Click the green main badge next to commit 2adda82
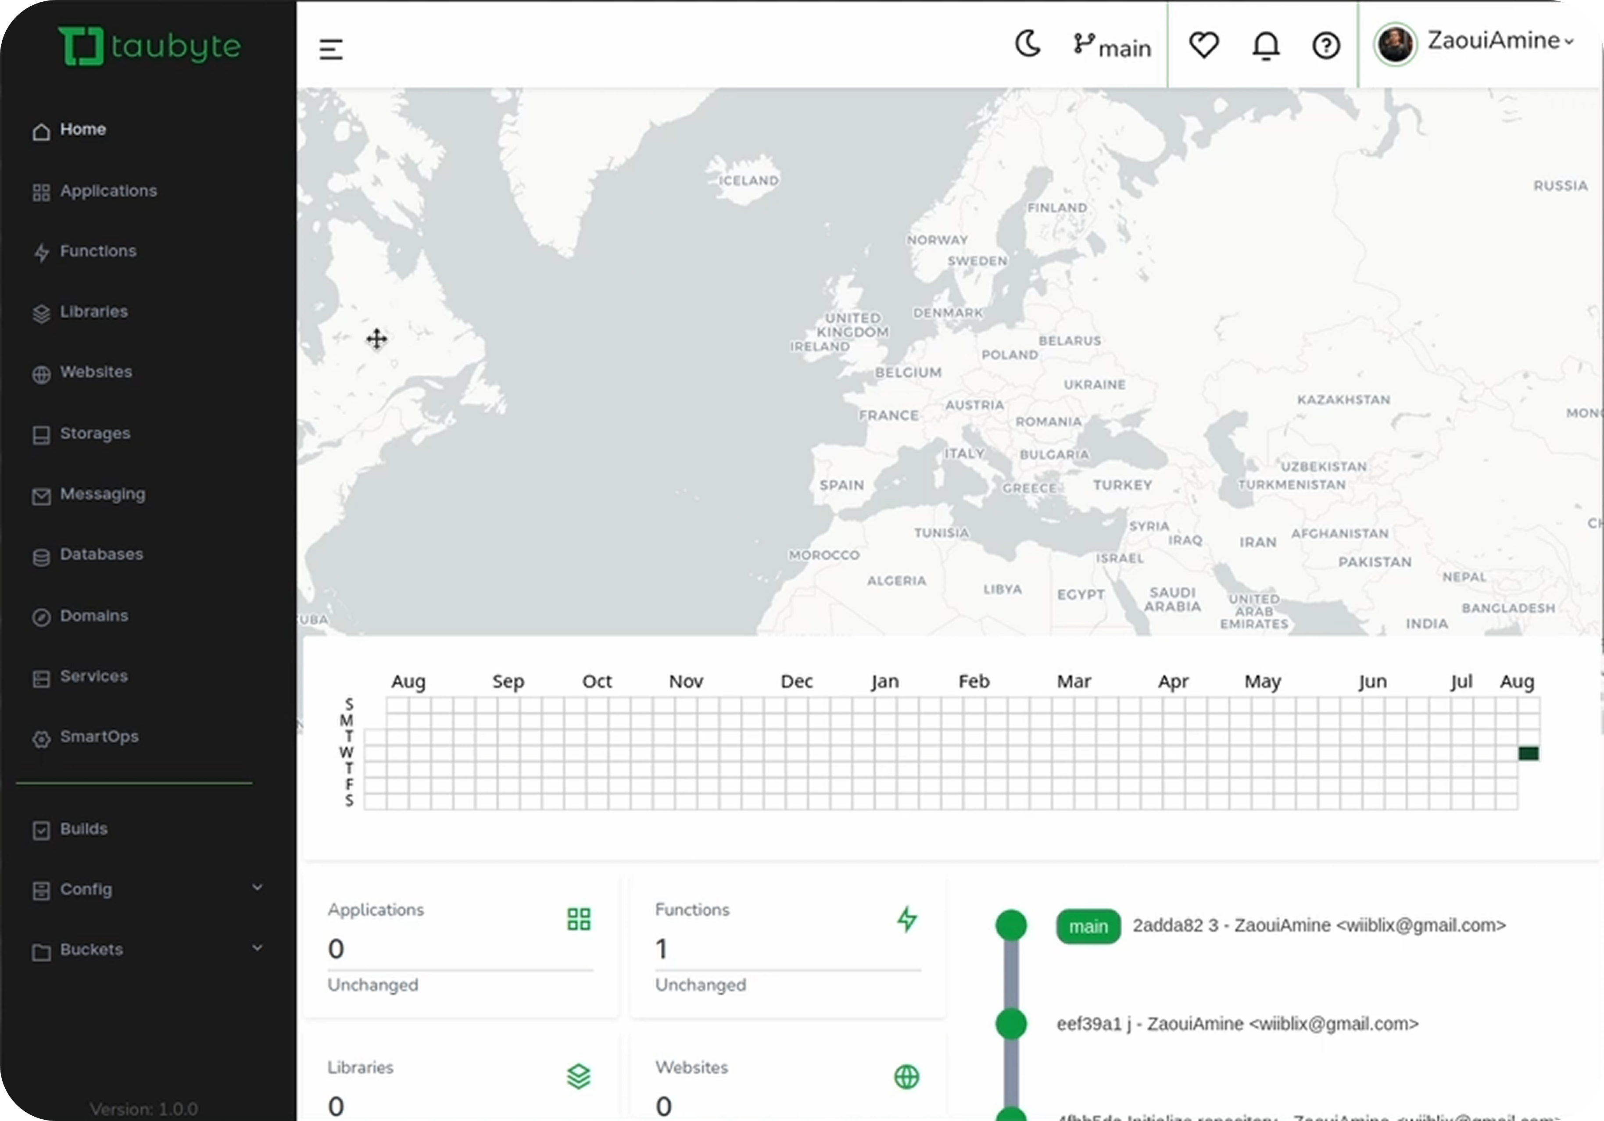 [x=1088, y=926]
